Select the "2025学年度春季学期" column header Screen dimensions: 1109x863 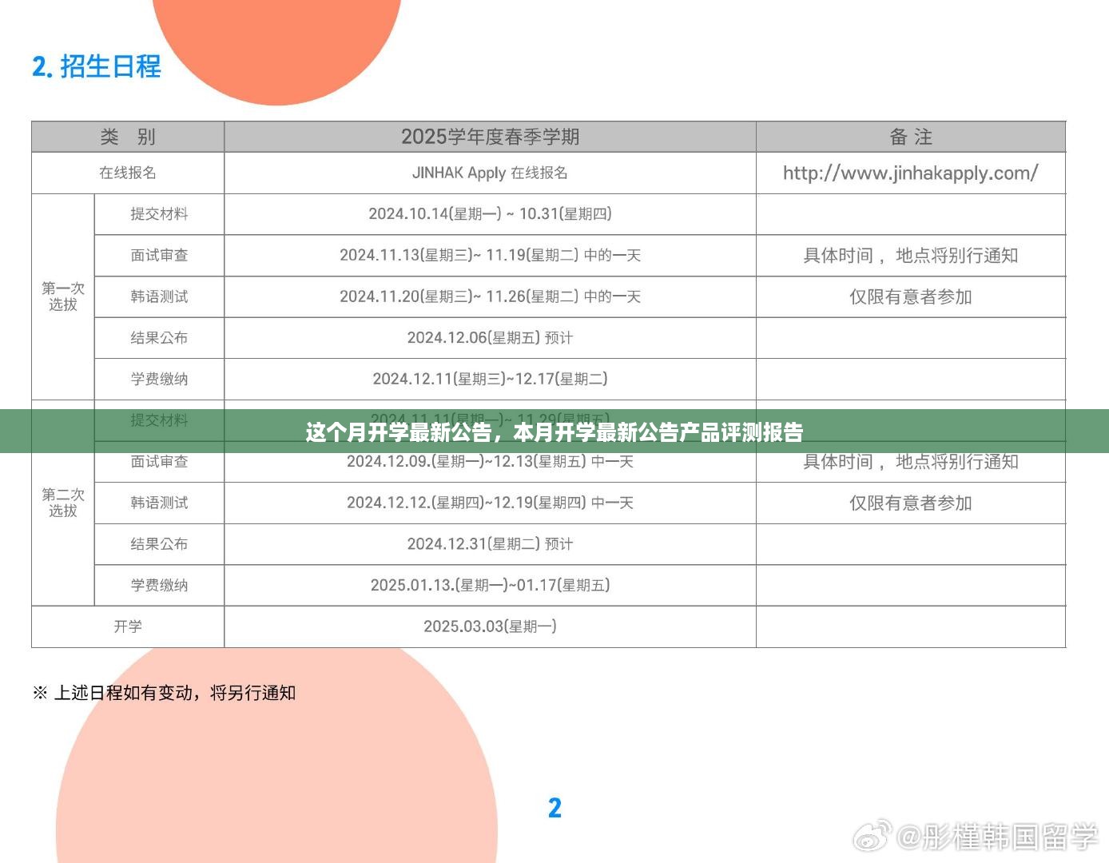point(490,137)
